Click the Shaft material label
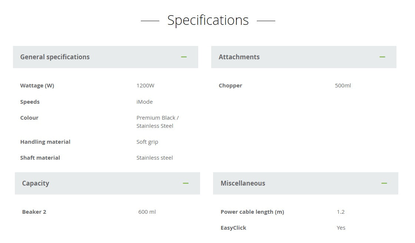Viewport: 415px width, 243px height. pos(40,158)
